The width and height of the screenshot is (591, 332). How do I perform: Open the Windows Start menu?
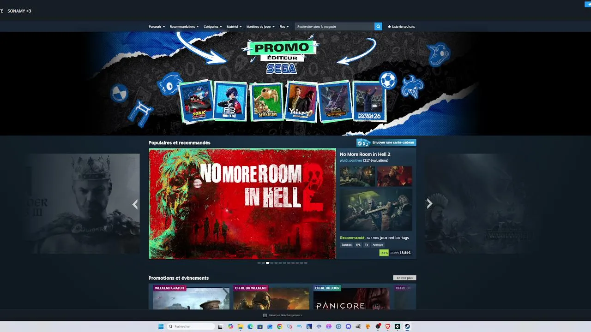pyautogui.click(x=161, y=326)
